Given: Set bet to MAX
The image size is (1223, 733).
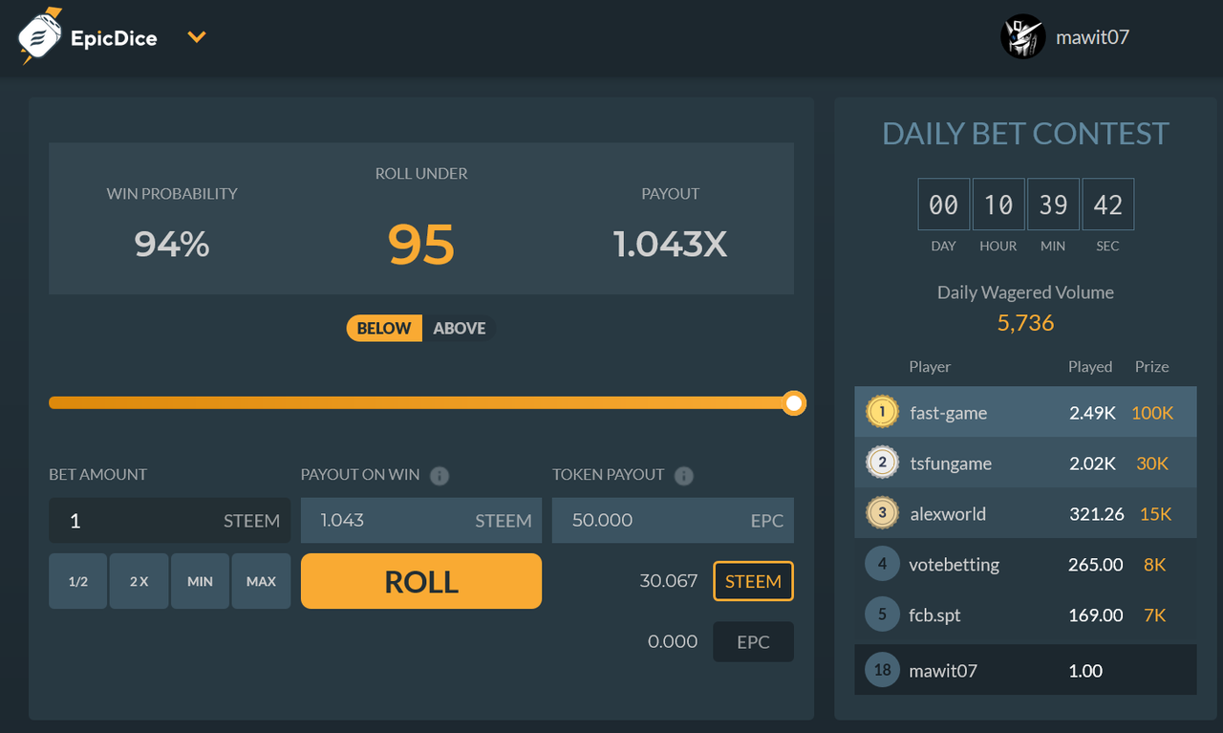Looking at the screenshot, I should (x=261, y=581).
